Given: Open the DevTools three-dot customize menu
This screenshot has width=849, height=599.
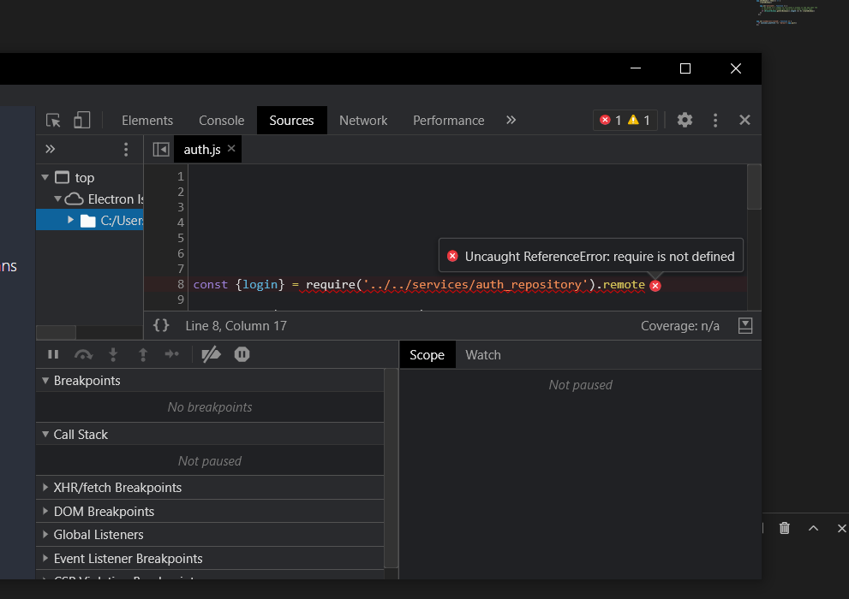Looking at the screenshot, I should click(x=715, y=121).
